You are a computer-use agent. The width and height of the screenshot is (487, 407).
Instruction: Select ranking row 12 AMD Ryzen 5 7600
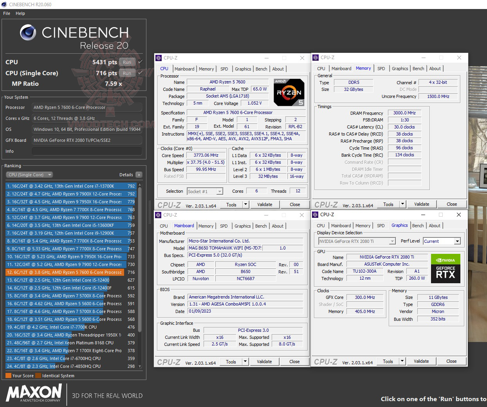70,272
